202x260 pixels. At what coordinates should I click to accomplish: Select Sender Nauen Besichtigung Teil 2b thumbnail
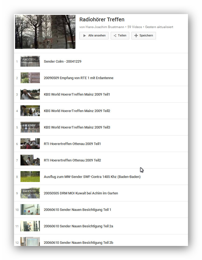pos(30,241)
